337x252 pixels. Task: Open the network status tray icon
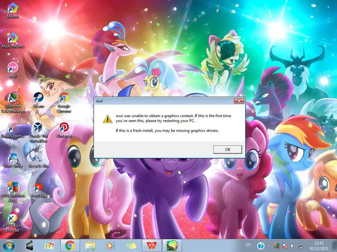click(x=301, y=246)
